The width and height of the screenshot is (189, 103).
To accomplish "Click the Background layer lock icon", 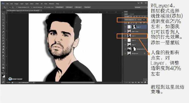I will (145, 53).
